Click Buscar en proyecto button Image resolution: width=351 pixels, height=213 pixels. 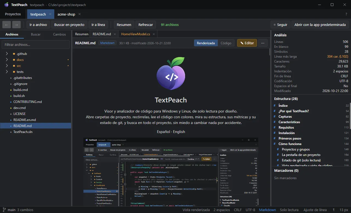pyautogui.click(x=69, y=25)
